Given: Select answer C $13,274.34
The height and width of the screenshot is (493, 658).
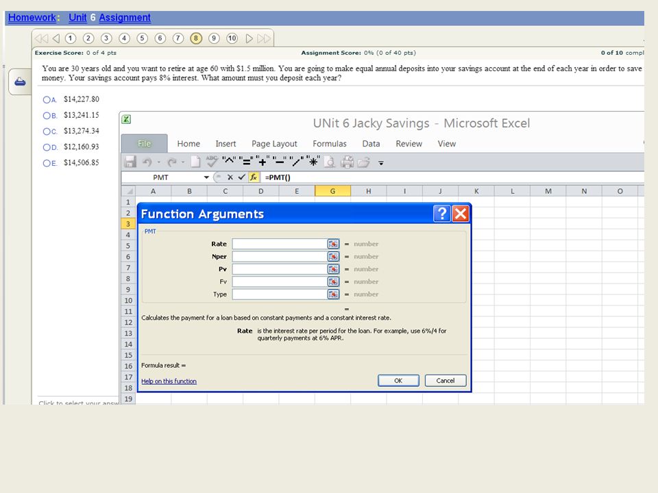Looking at the screenshot, I should pos(47,131).
